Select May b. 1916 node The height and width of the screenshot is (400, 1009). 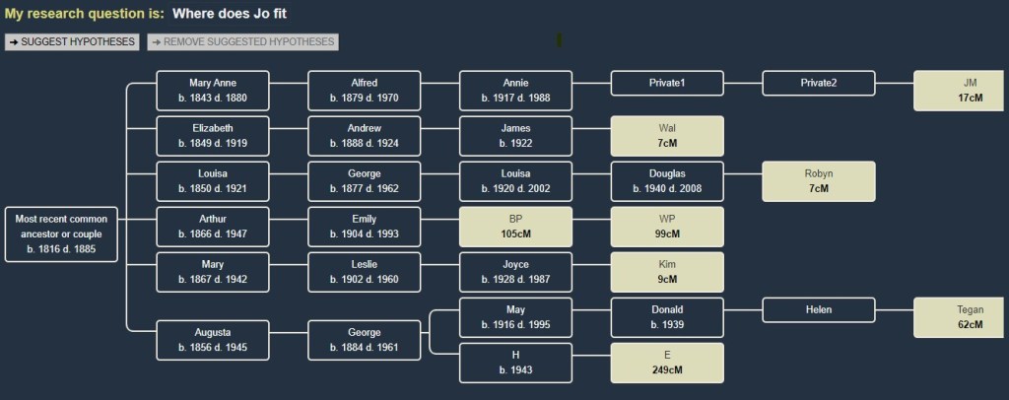click(515, 317)
